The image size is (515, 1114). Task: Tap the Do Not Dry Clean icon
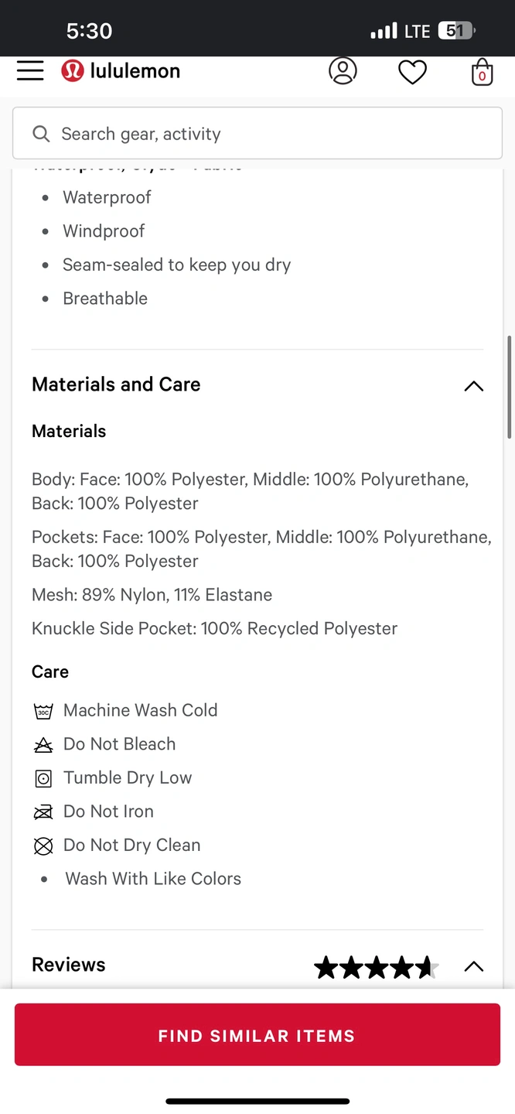tap(43, 846)
